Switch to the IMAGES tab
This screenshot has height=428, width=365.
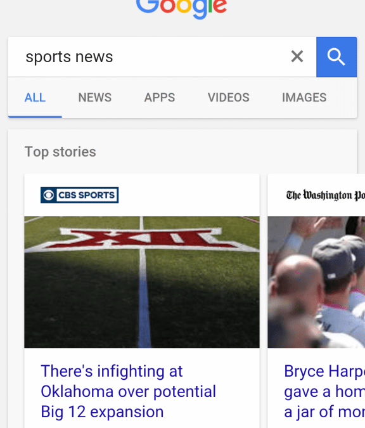click(304, 98)
